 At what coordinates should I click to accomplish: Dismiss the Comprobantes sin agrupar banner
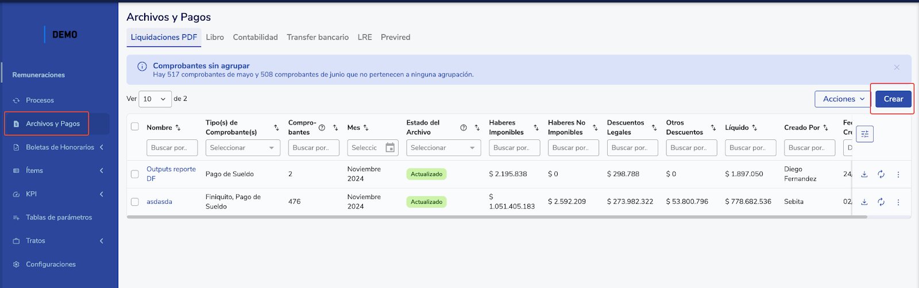897,68
